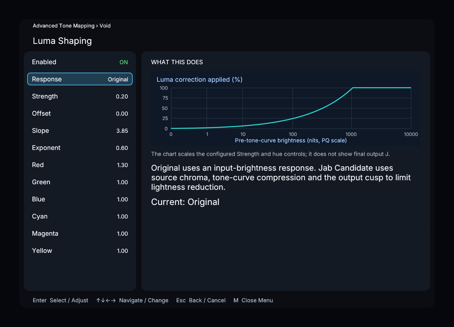
Task: Click the Luma correction applied (%) chart title
Action: [x=199, y=79]
